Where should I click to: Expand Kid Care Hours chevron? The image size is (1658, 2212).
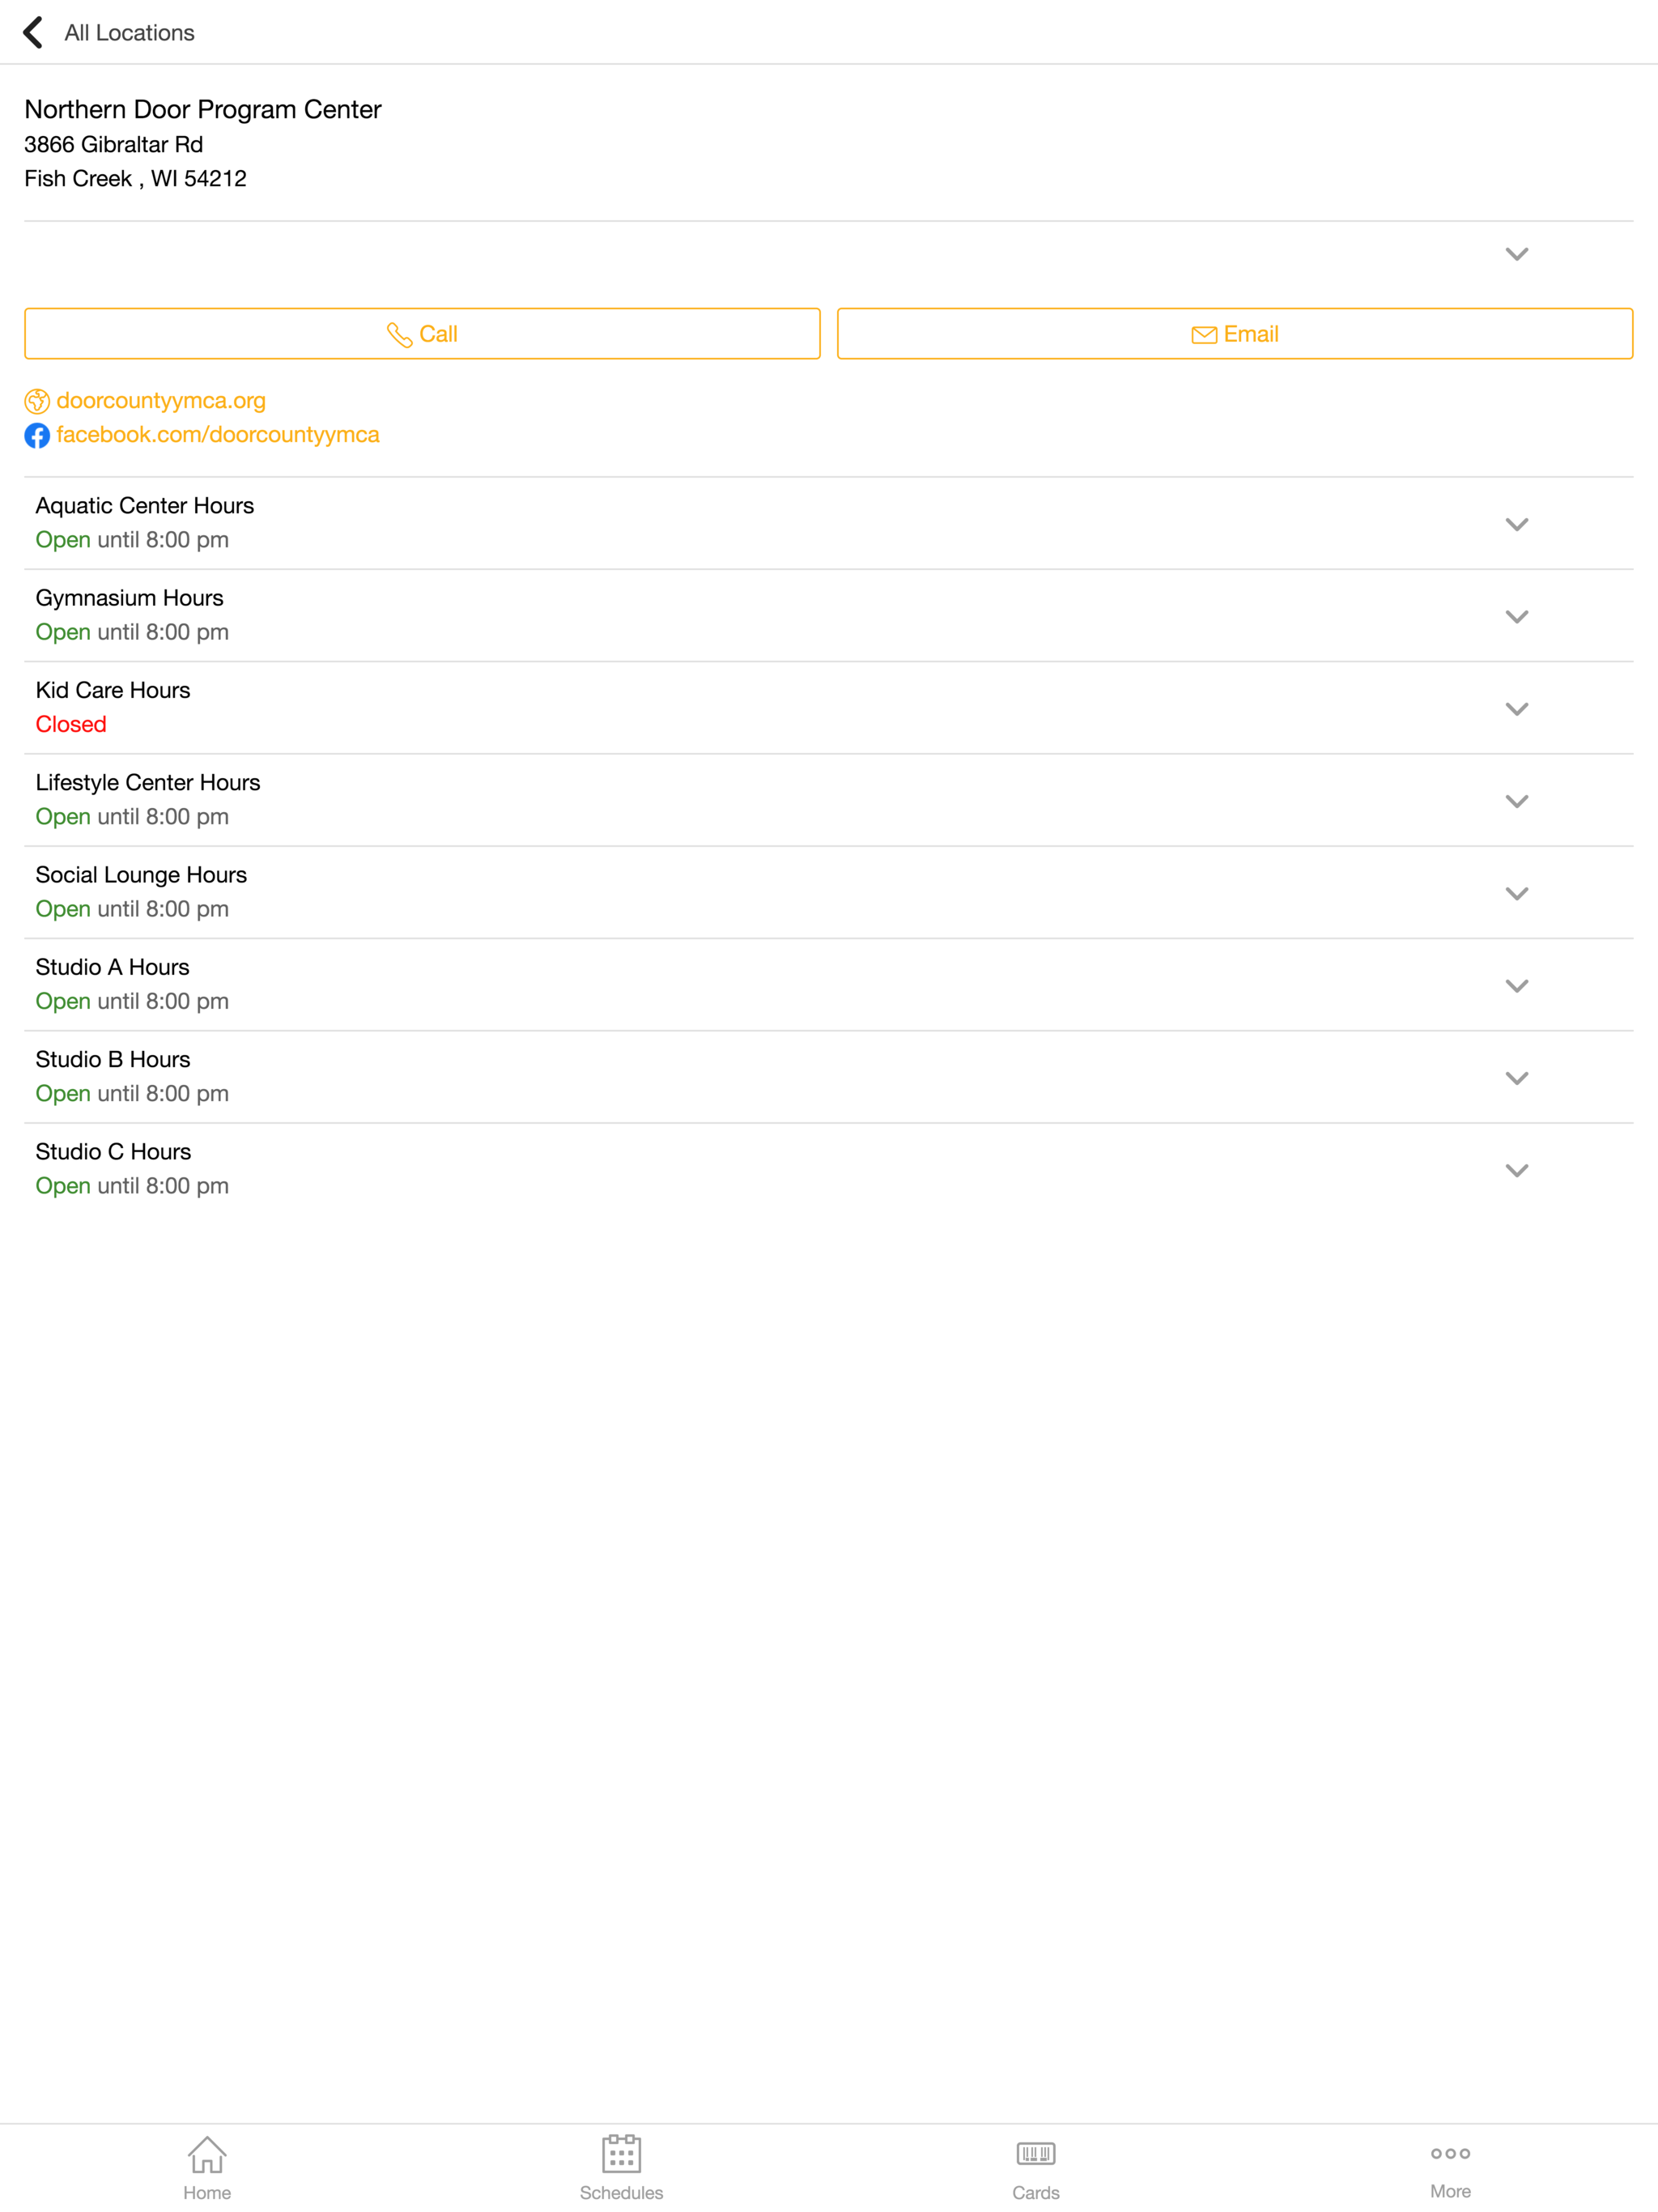pos(1516,709)
